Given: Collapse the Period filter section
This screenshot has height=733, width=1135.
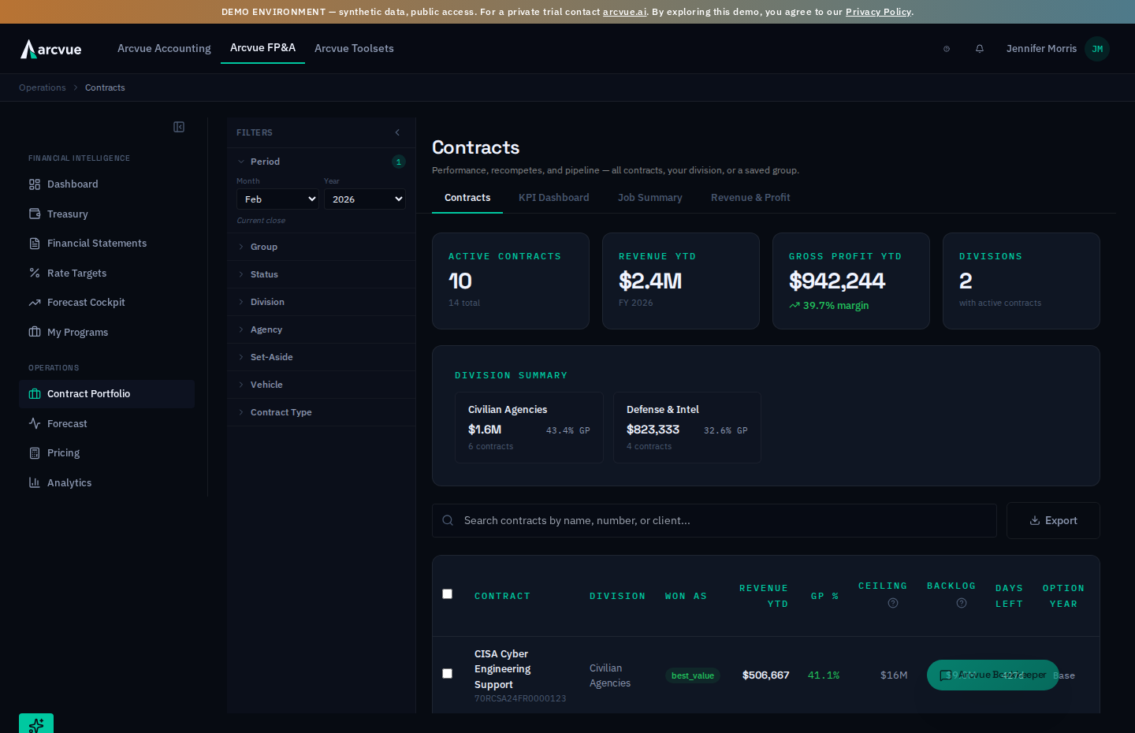Looking at the screenshot, I should [321, 162].
